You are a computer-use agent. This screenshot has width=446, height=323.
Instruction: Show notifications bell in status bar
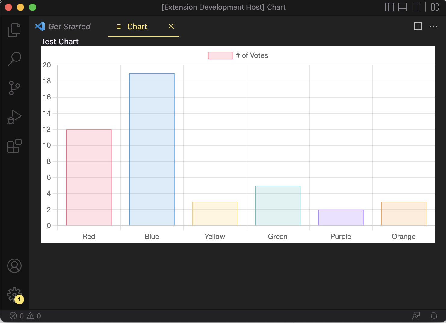point(434,316)
